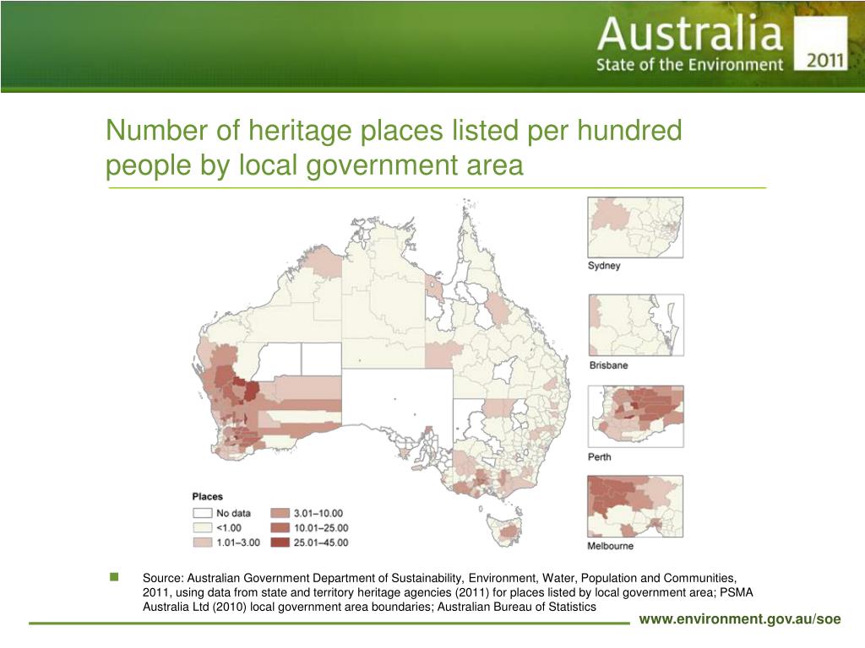The image size is (865, 648).
Task: Click the Melbourne caption label
Action: click(610, 546)
